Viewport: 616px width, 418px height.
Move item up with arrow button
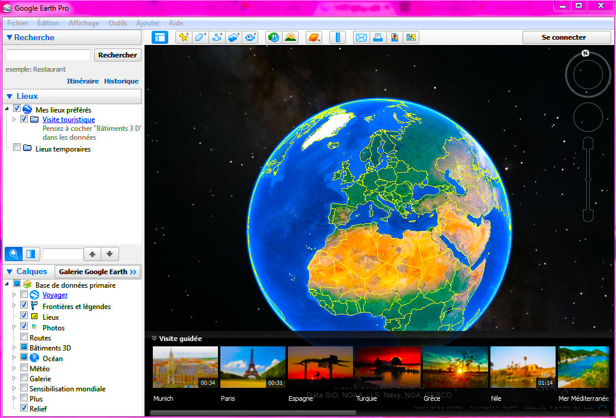[x=92, y=254]
